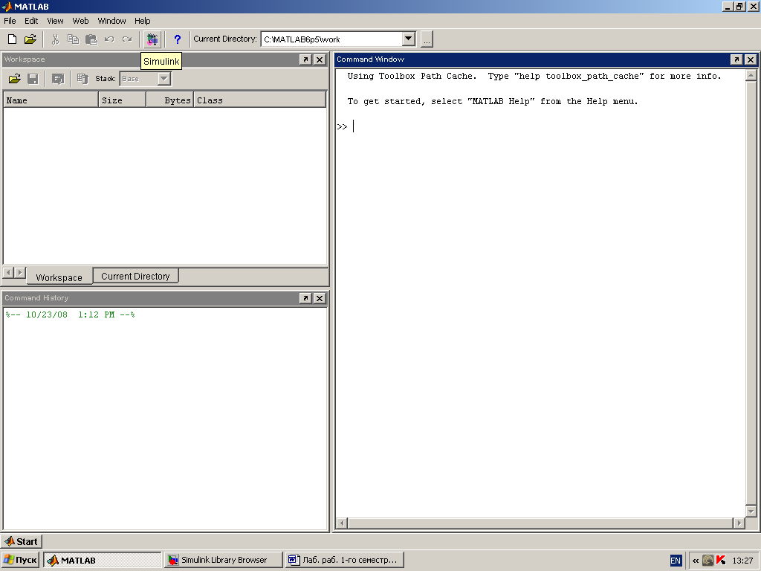The image size is (761, 571).
Task: Click the Paste clipboard icon
Action: click(91, 39)
